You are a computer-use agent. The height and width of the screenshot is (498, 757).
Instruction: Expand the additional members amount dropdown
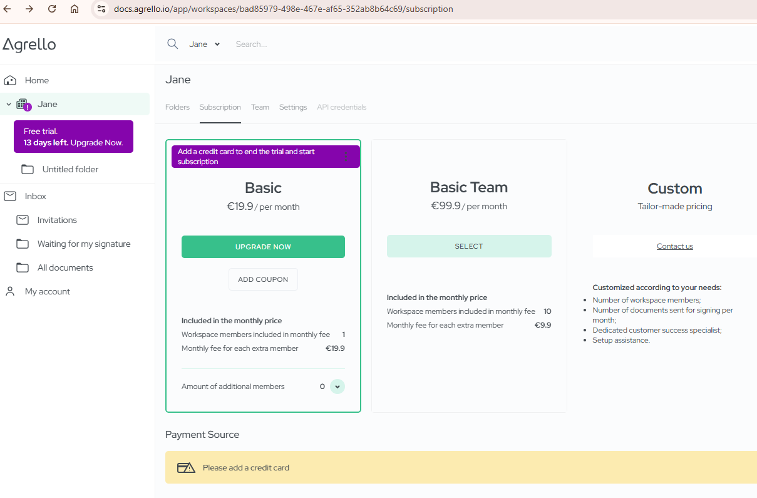[x=337, y=386]
